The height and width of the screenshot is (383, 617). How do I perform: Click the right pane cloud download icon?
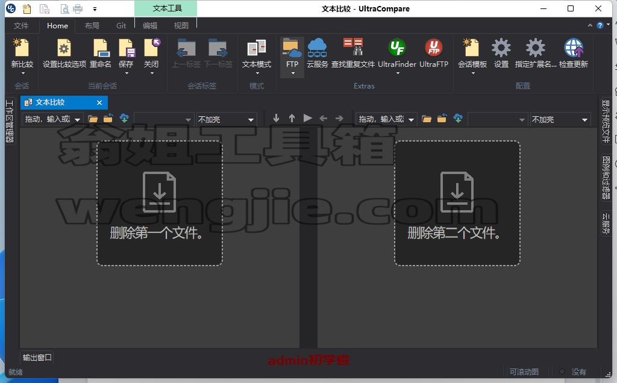[x=458, y=118]
